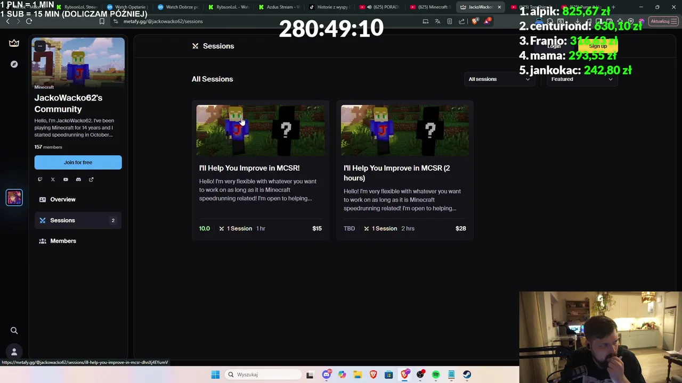Go to the Overview section
Screen dimensions: 682x383
pyautogui.click(x=78, y=199)
